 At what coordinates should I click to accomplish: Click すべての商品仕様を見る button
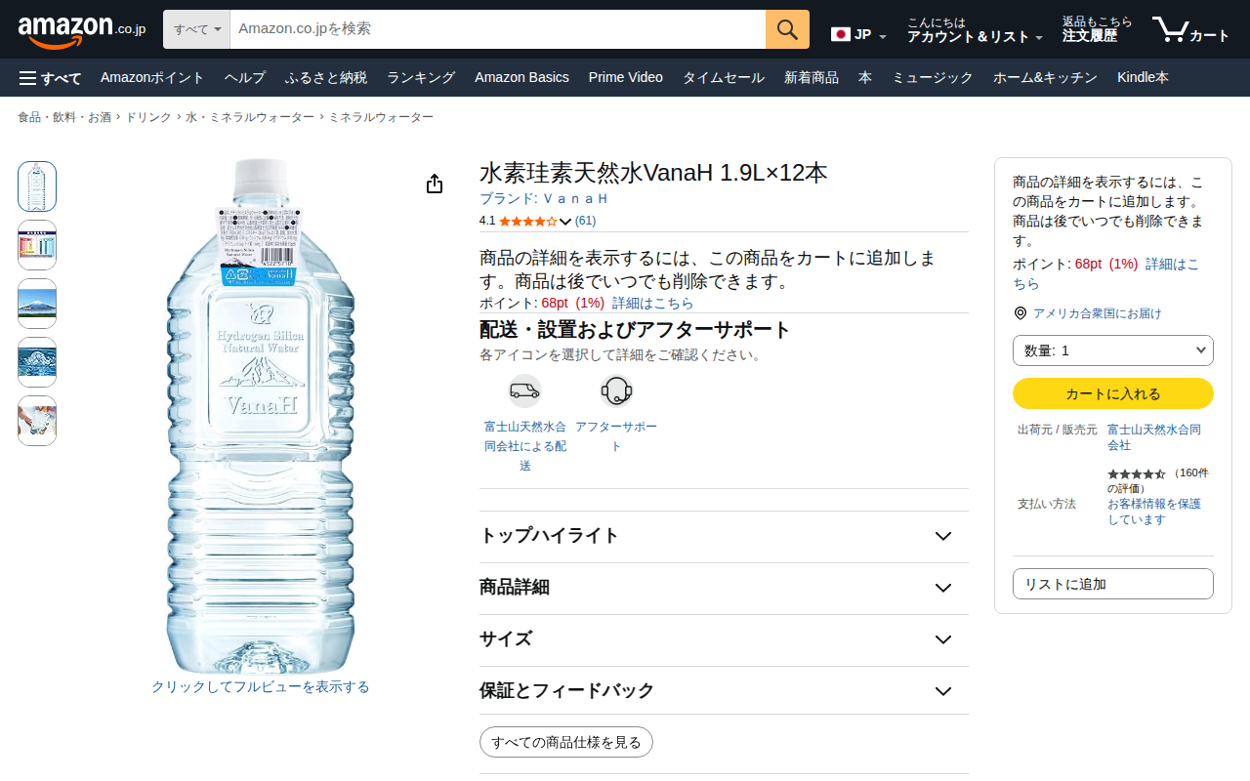[566, 742]
